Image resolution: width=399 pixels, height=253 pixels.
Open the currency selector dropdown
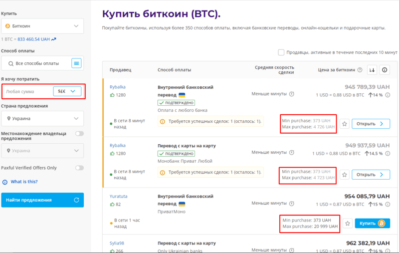click(67, 91)
